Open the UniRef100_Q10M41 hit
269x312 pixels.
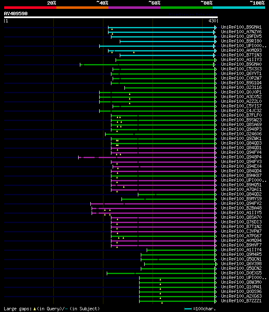pyautogui.click(x=241, y=287)
